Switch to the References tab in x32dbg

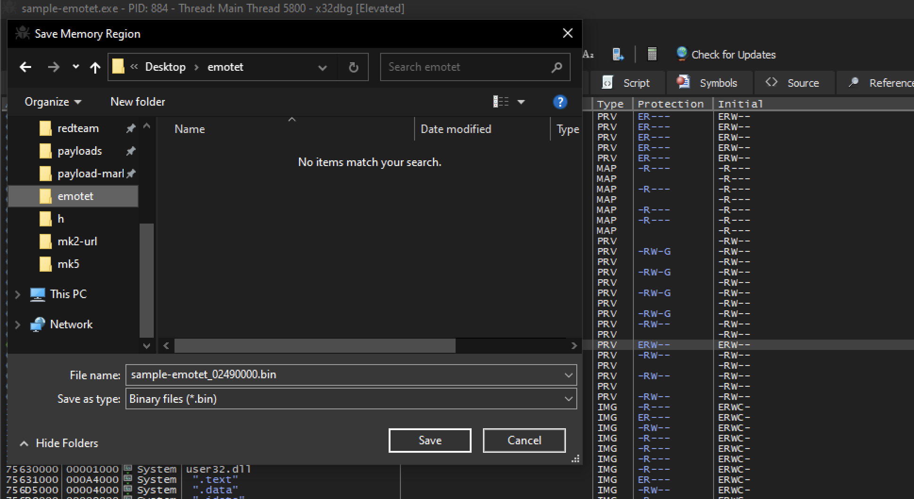click(876, 83)
